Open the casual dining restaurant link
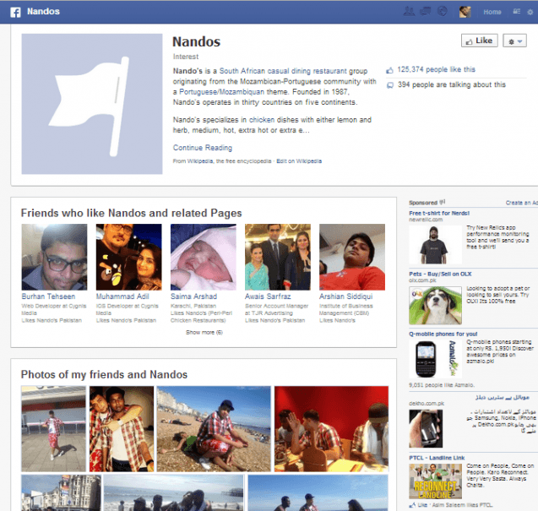Viewport: 538px width, 511px height. pos(307,71)
